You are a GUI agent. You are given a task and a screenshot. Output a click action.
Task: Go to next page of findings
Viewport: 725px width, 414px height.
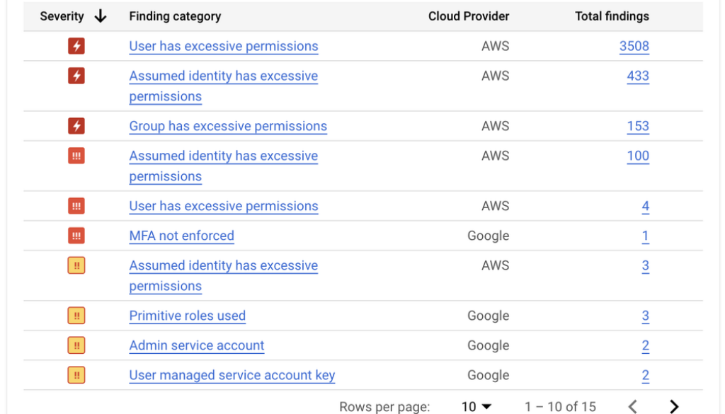(674, 406)
